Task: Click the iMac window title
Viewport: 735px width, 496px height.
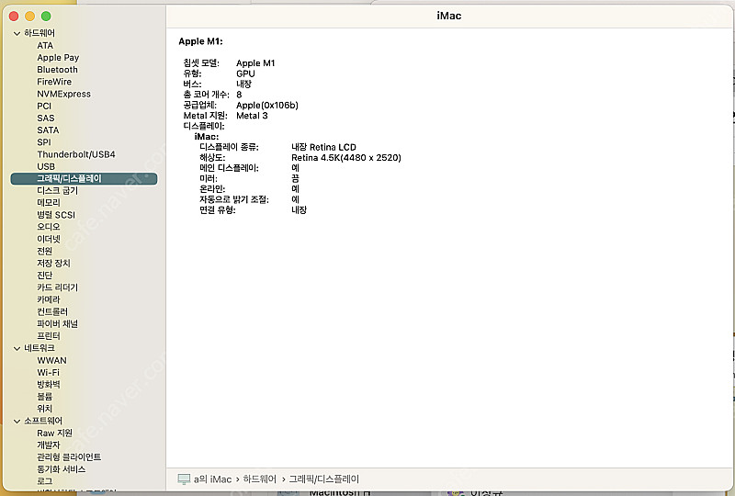Action: pos(448,16)
